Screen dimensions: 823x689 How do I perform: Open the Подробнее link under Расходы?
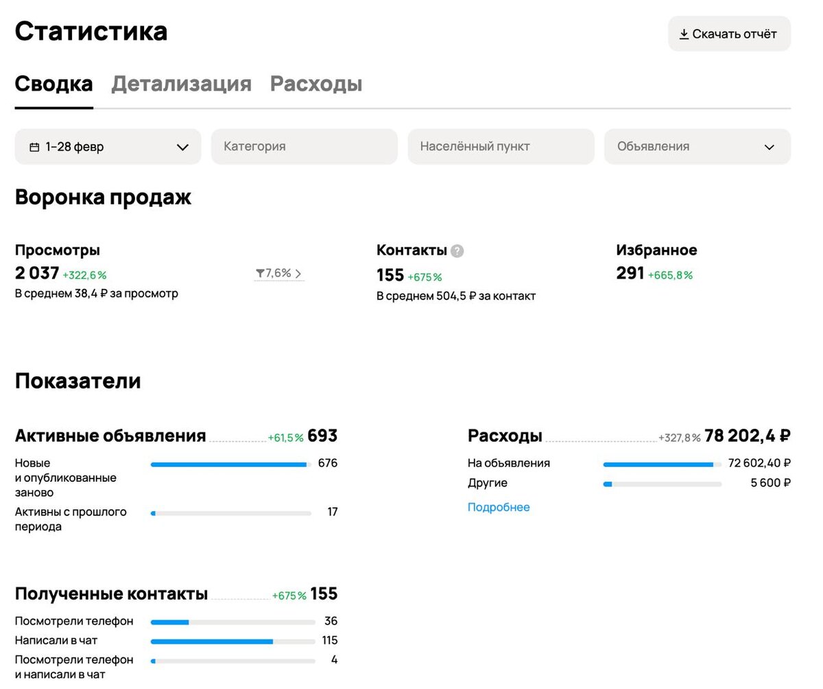(x=499, y=507)
